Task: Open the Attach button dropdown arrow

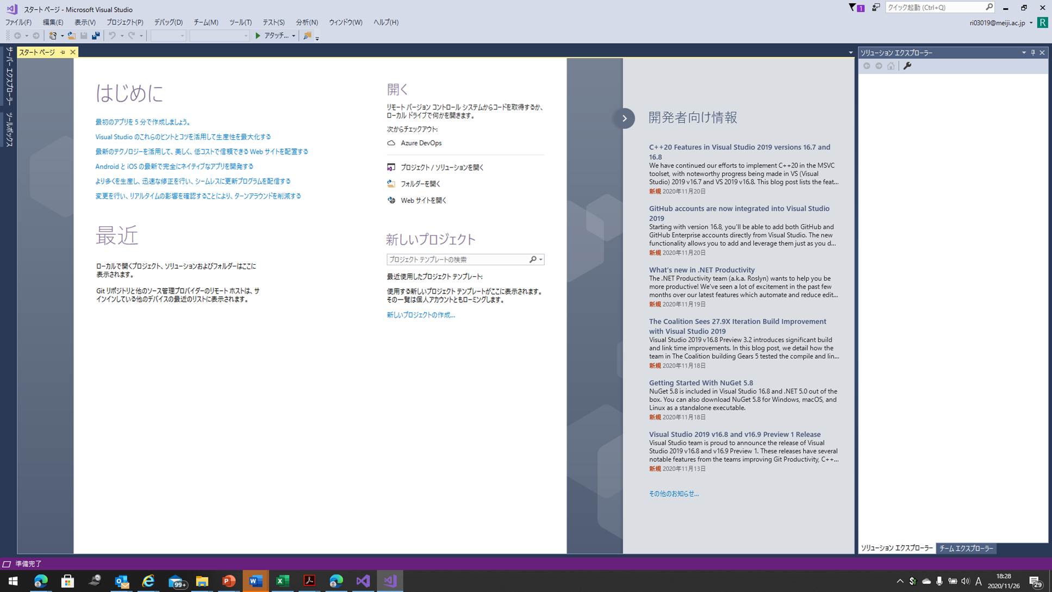Action: click(294, 36)
